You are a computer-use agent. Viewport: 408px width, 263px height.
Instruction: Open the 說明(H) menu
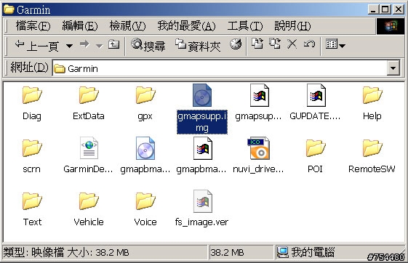coord(292,26)
